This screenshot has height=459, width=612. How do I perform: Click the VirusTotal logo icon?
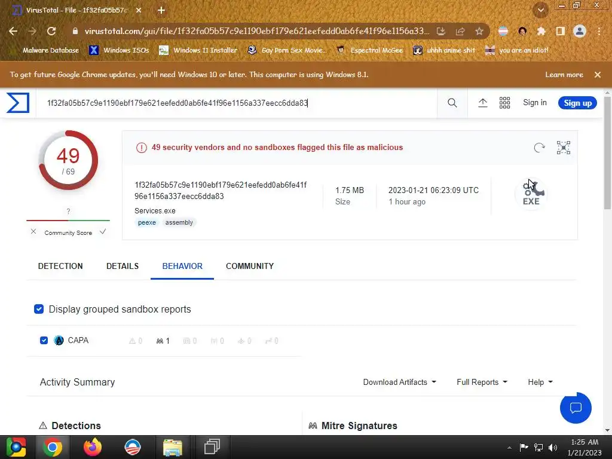18,103
